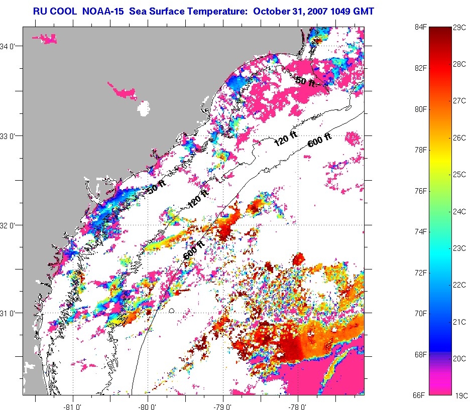Click the "21C" colorbar label

[x=459, y=322]
